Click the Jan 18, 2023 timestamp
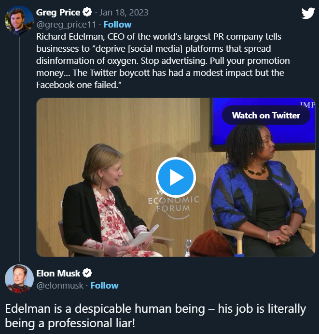This screenshot has width=319, height=334. (x=124, y=13)
